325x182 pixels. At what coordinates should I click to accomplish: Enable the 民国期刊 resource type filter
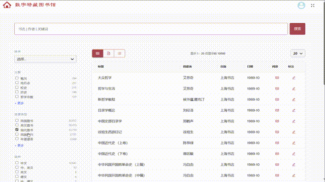tap(17, 134)
